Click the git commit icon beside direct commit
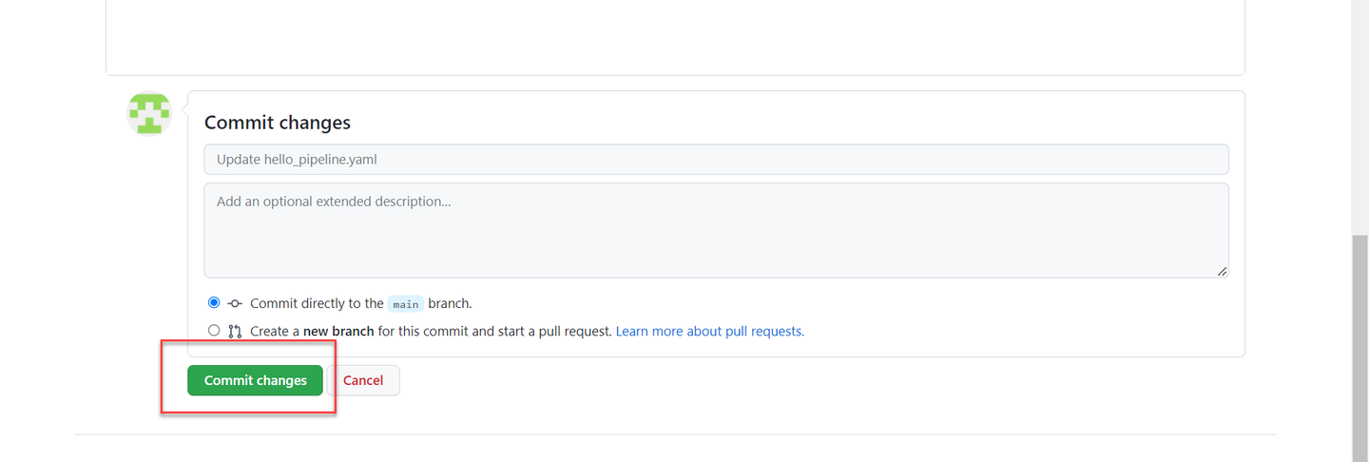1369x462 pixels. (235, 304)
